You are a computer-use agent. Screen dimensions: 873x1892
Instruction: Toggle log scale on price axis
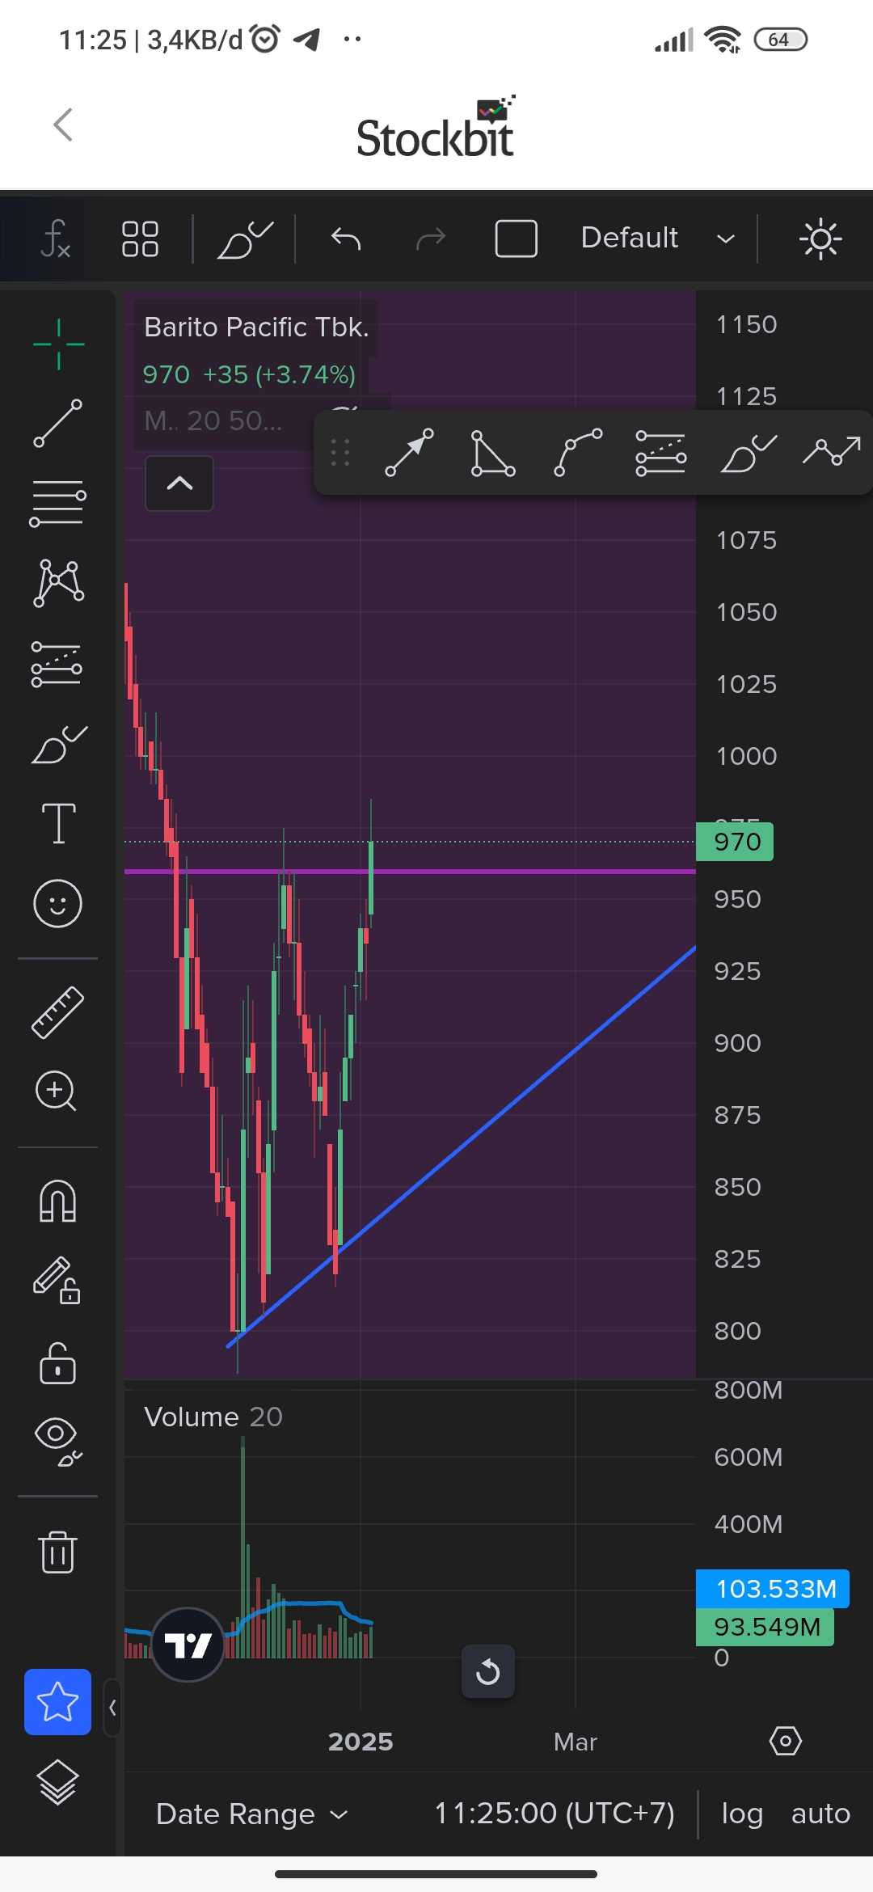click(x=742, y=1814)
